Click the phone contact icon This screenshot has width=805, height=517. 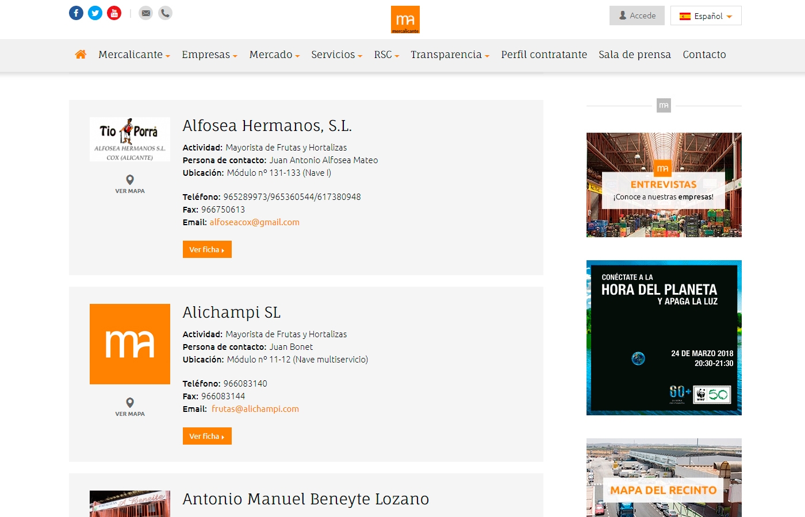[165, 13]
